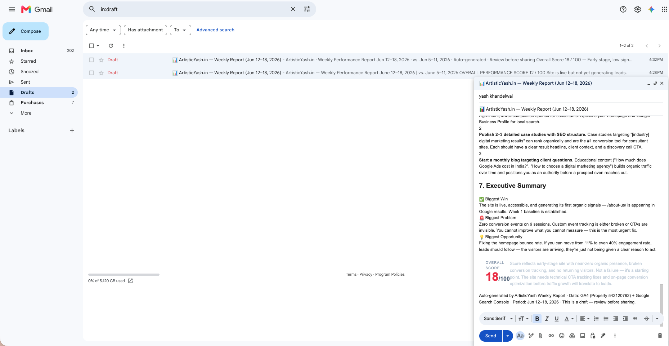Open the Gmail main menu hamburger
Viewport: 669px width, 346px height.
click(x=12, y=9)
